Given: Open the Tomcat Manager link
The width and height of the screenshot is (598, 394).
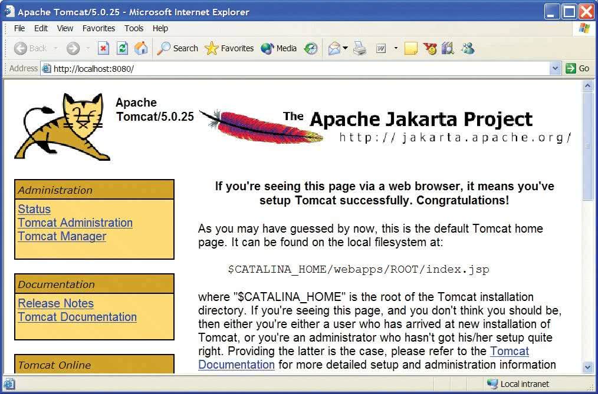Looking at the screenshot, I should point(62,236).
